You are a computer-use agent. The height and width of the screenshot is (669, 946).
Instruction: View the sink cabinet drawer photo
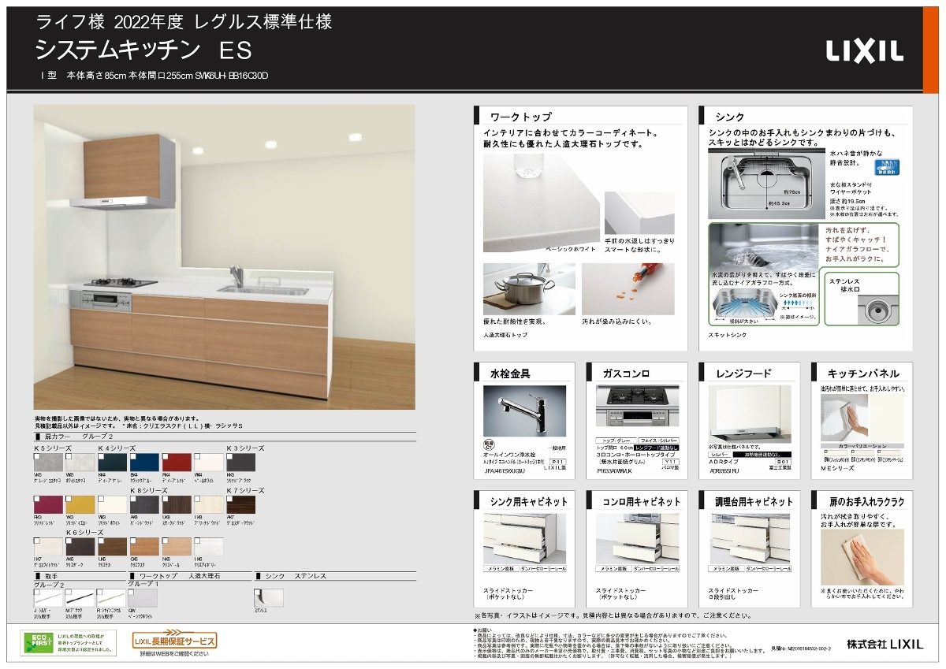pos(524,539)
